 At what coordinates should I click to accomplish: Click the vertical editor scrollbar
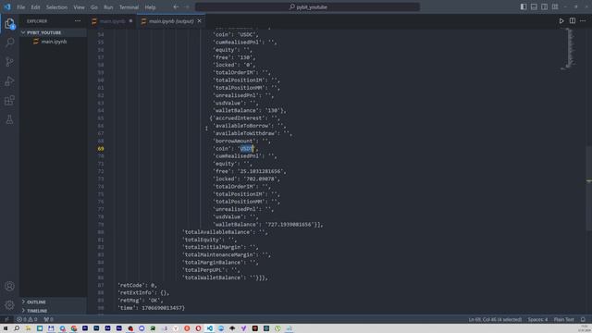589,187
